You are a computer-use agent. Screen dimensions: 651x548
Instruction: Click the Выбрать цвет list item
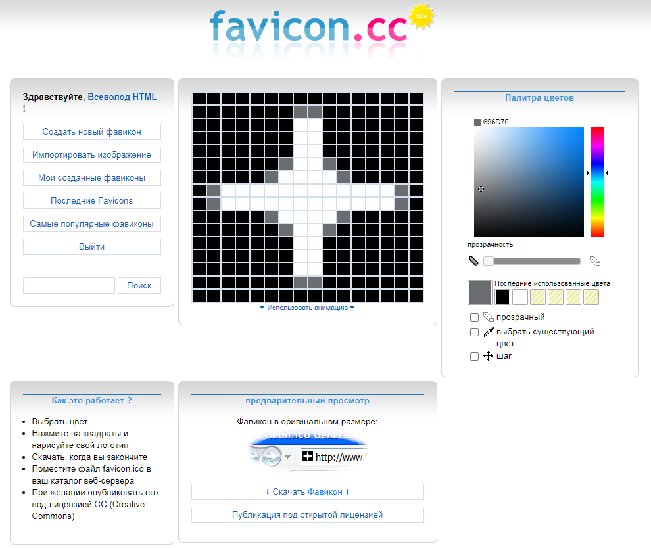[60, 421]
